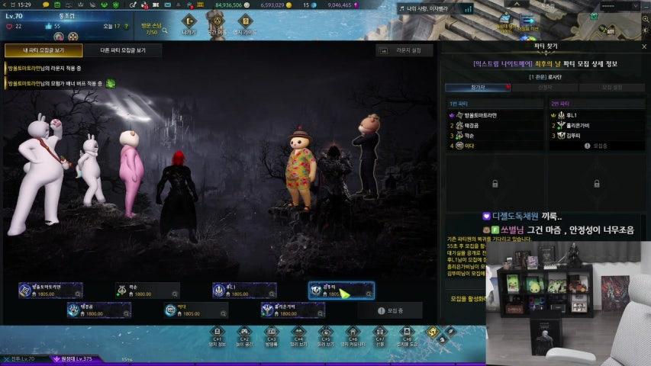
Task: Click the thumbs-up icon next to 55
Action: point(48,26)
